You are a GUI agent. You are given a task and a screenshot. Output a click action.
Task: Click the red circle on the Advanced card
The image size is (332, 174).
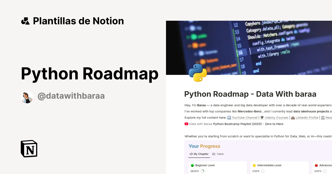tap(316, 165)
